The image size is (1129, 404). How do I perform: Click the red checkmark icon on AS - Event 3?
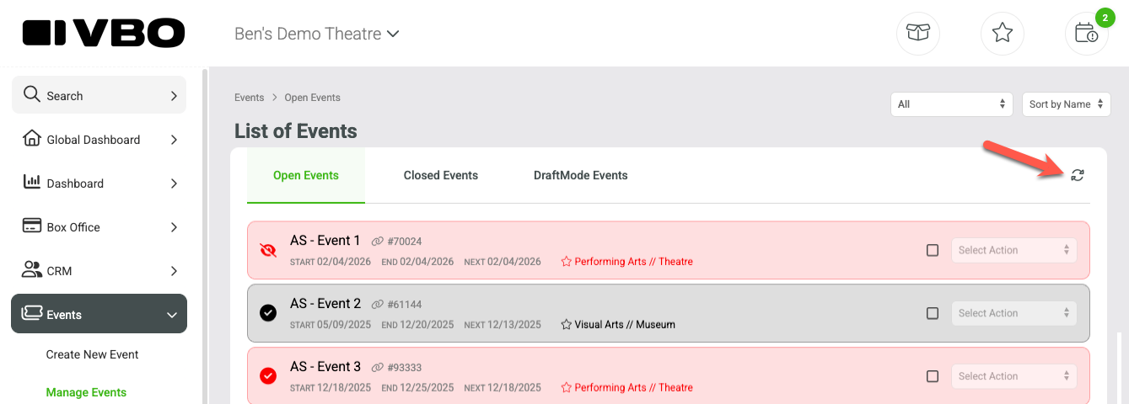click(268, 376)
